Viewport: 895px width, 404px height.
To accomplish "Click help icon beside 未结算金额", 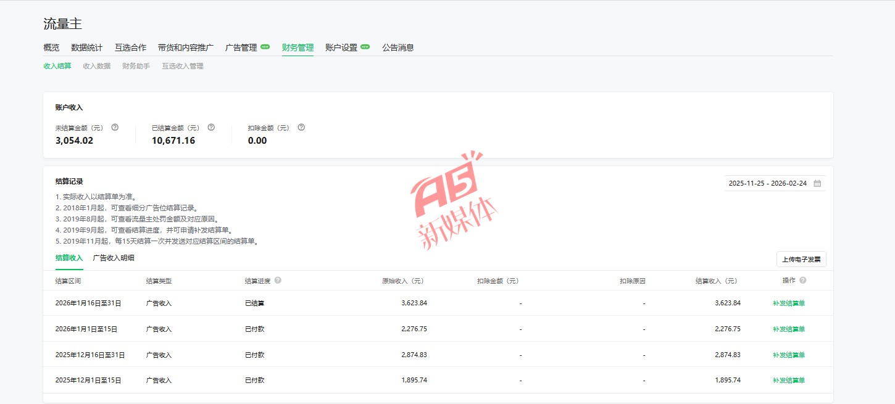I will (x=115, y=128).
